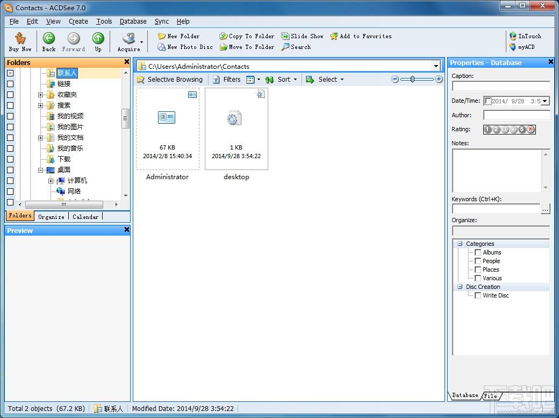Open InTouch
This screenshot has width=559, height=418.
pos(525,36)
